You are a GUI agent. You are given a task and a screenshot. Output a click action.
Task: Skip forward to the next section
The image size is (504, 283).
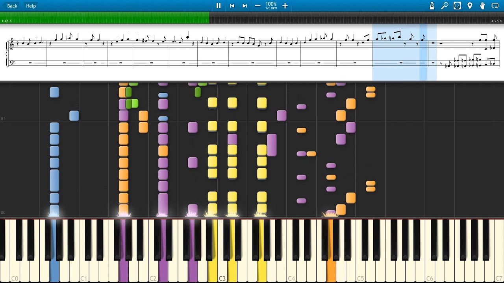tap(245, 6)
